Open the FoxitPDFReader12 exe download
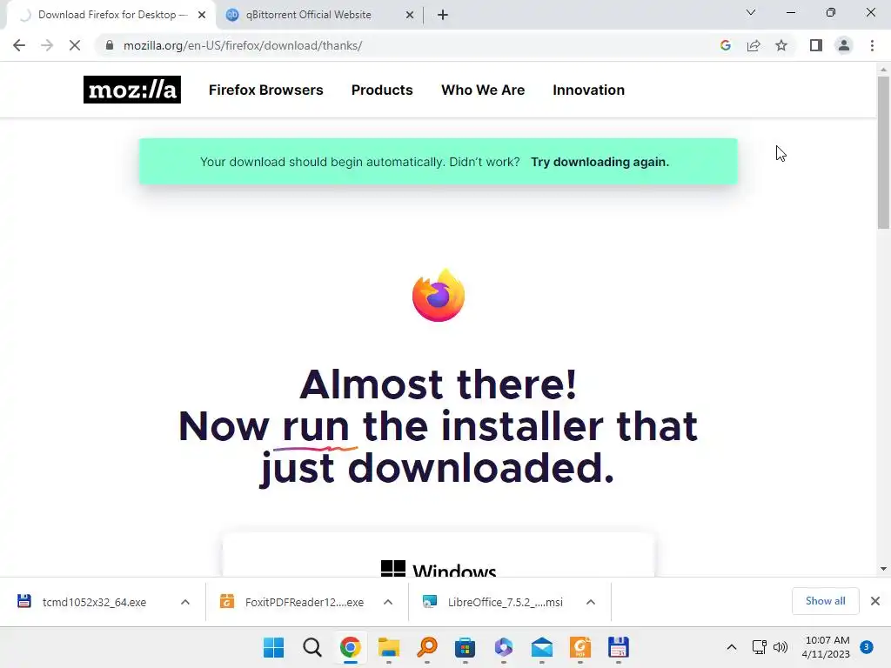Screen dimensions: 891x668 292,602
